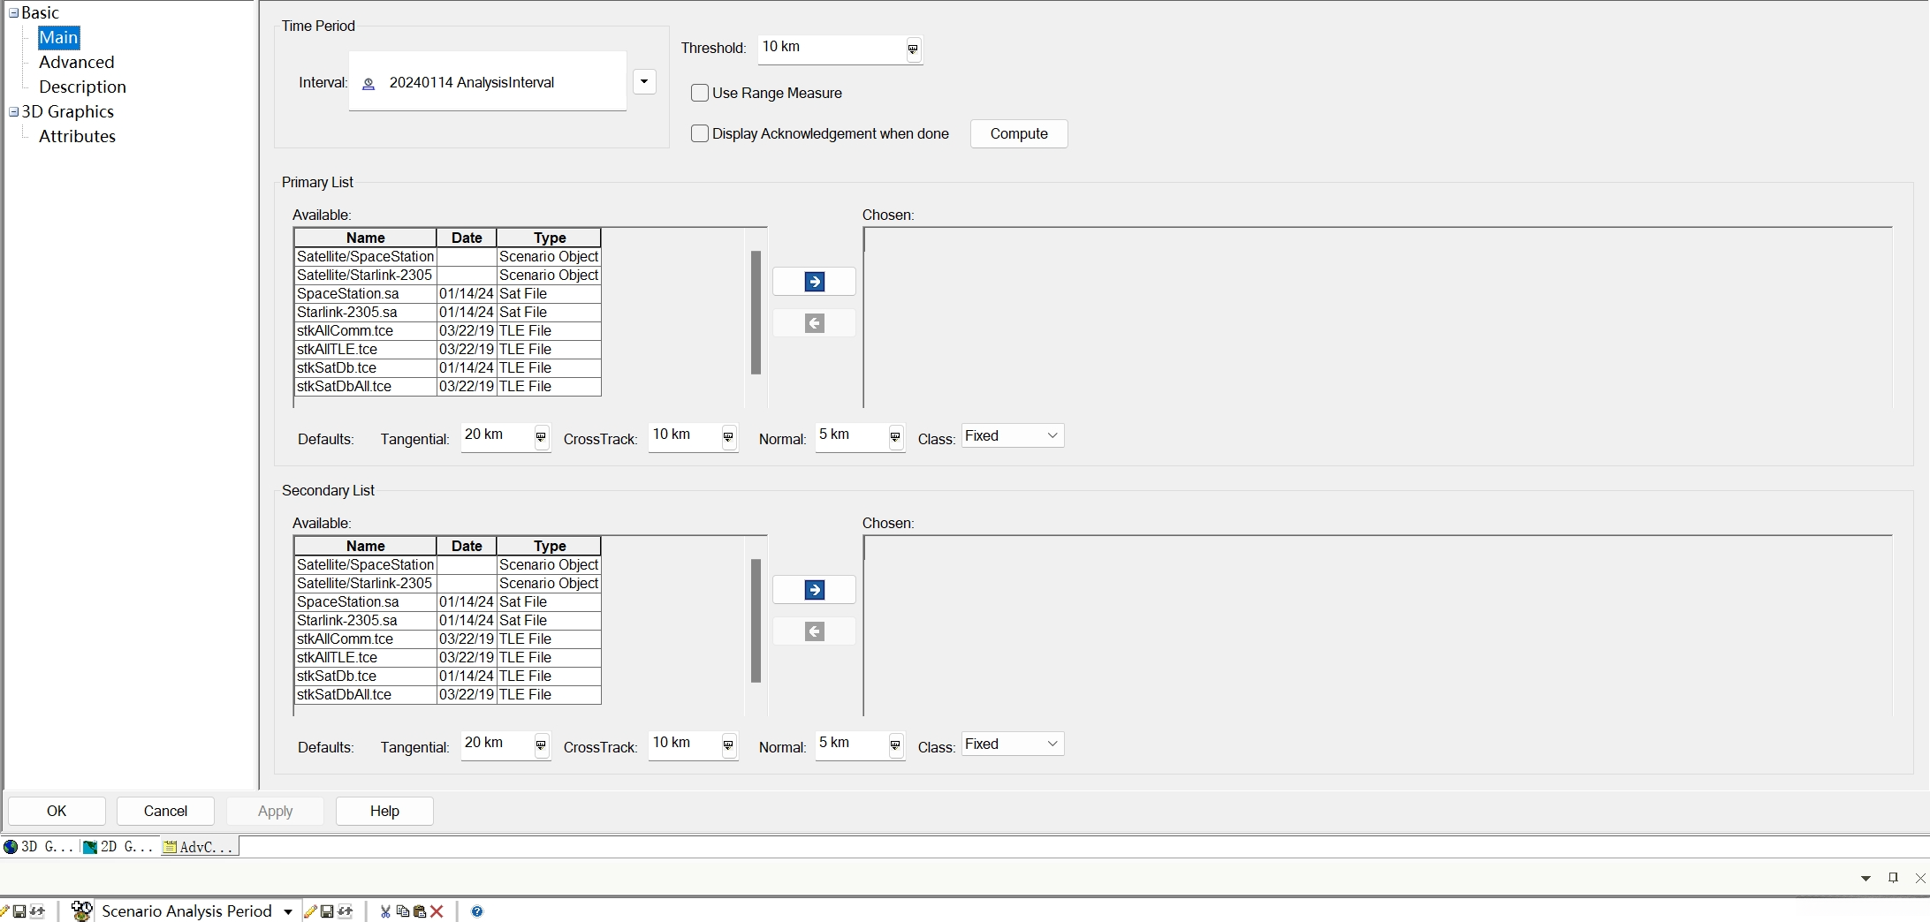Open the Scenario Analysis Period dropdown
This screenshot has height=922, width=1930.
click(x=288, y=911)
